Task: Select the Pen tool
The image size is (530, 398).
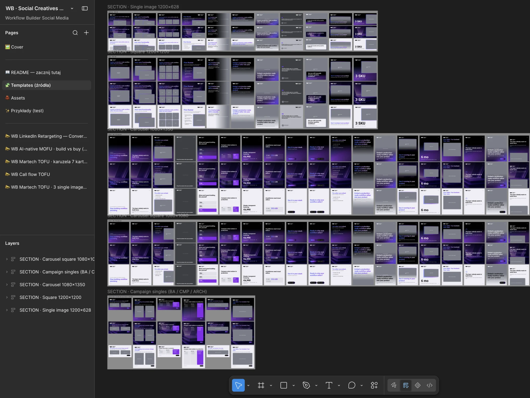Action: 306,385
